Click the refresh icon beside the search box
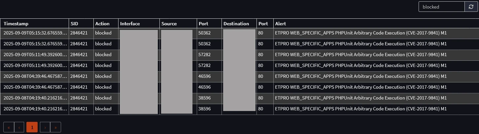 pos(471,7)
